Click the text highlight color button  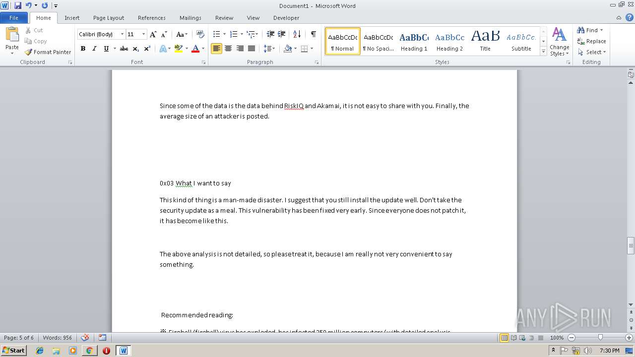pyautogui.click(x=179, y=49)
